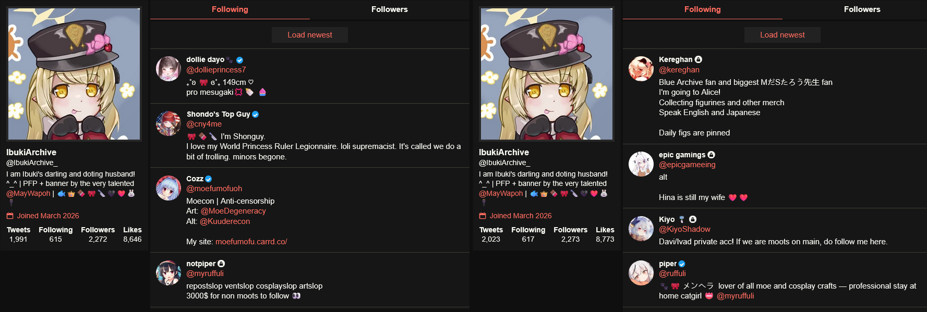The image size is (927, 312).
Task: Open the @KiyoShadow handle link
Action: click(x=684, y=229)
